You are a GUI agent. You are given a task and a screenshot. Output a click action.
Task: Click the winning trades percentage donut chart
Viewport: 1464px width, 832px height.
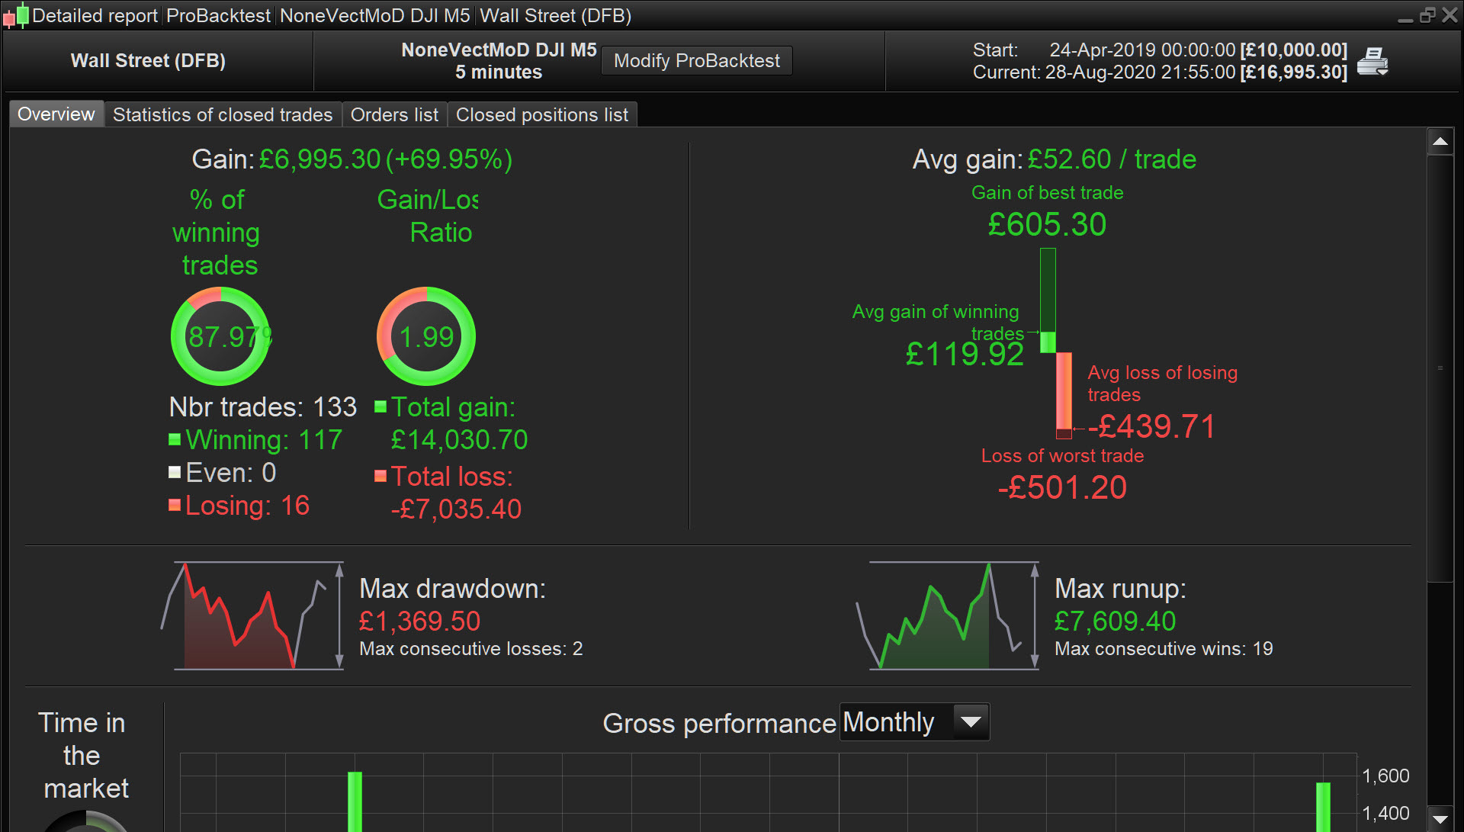(x=220, y=336)
